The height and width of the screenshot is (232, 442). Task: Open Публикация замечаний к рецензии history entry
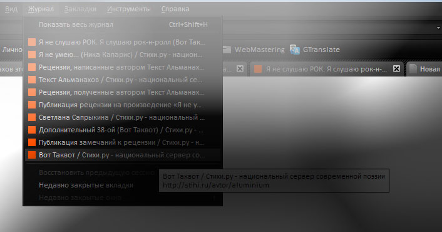(123, 142)
